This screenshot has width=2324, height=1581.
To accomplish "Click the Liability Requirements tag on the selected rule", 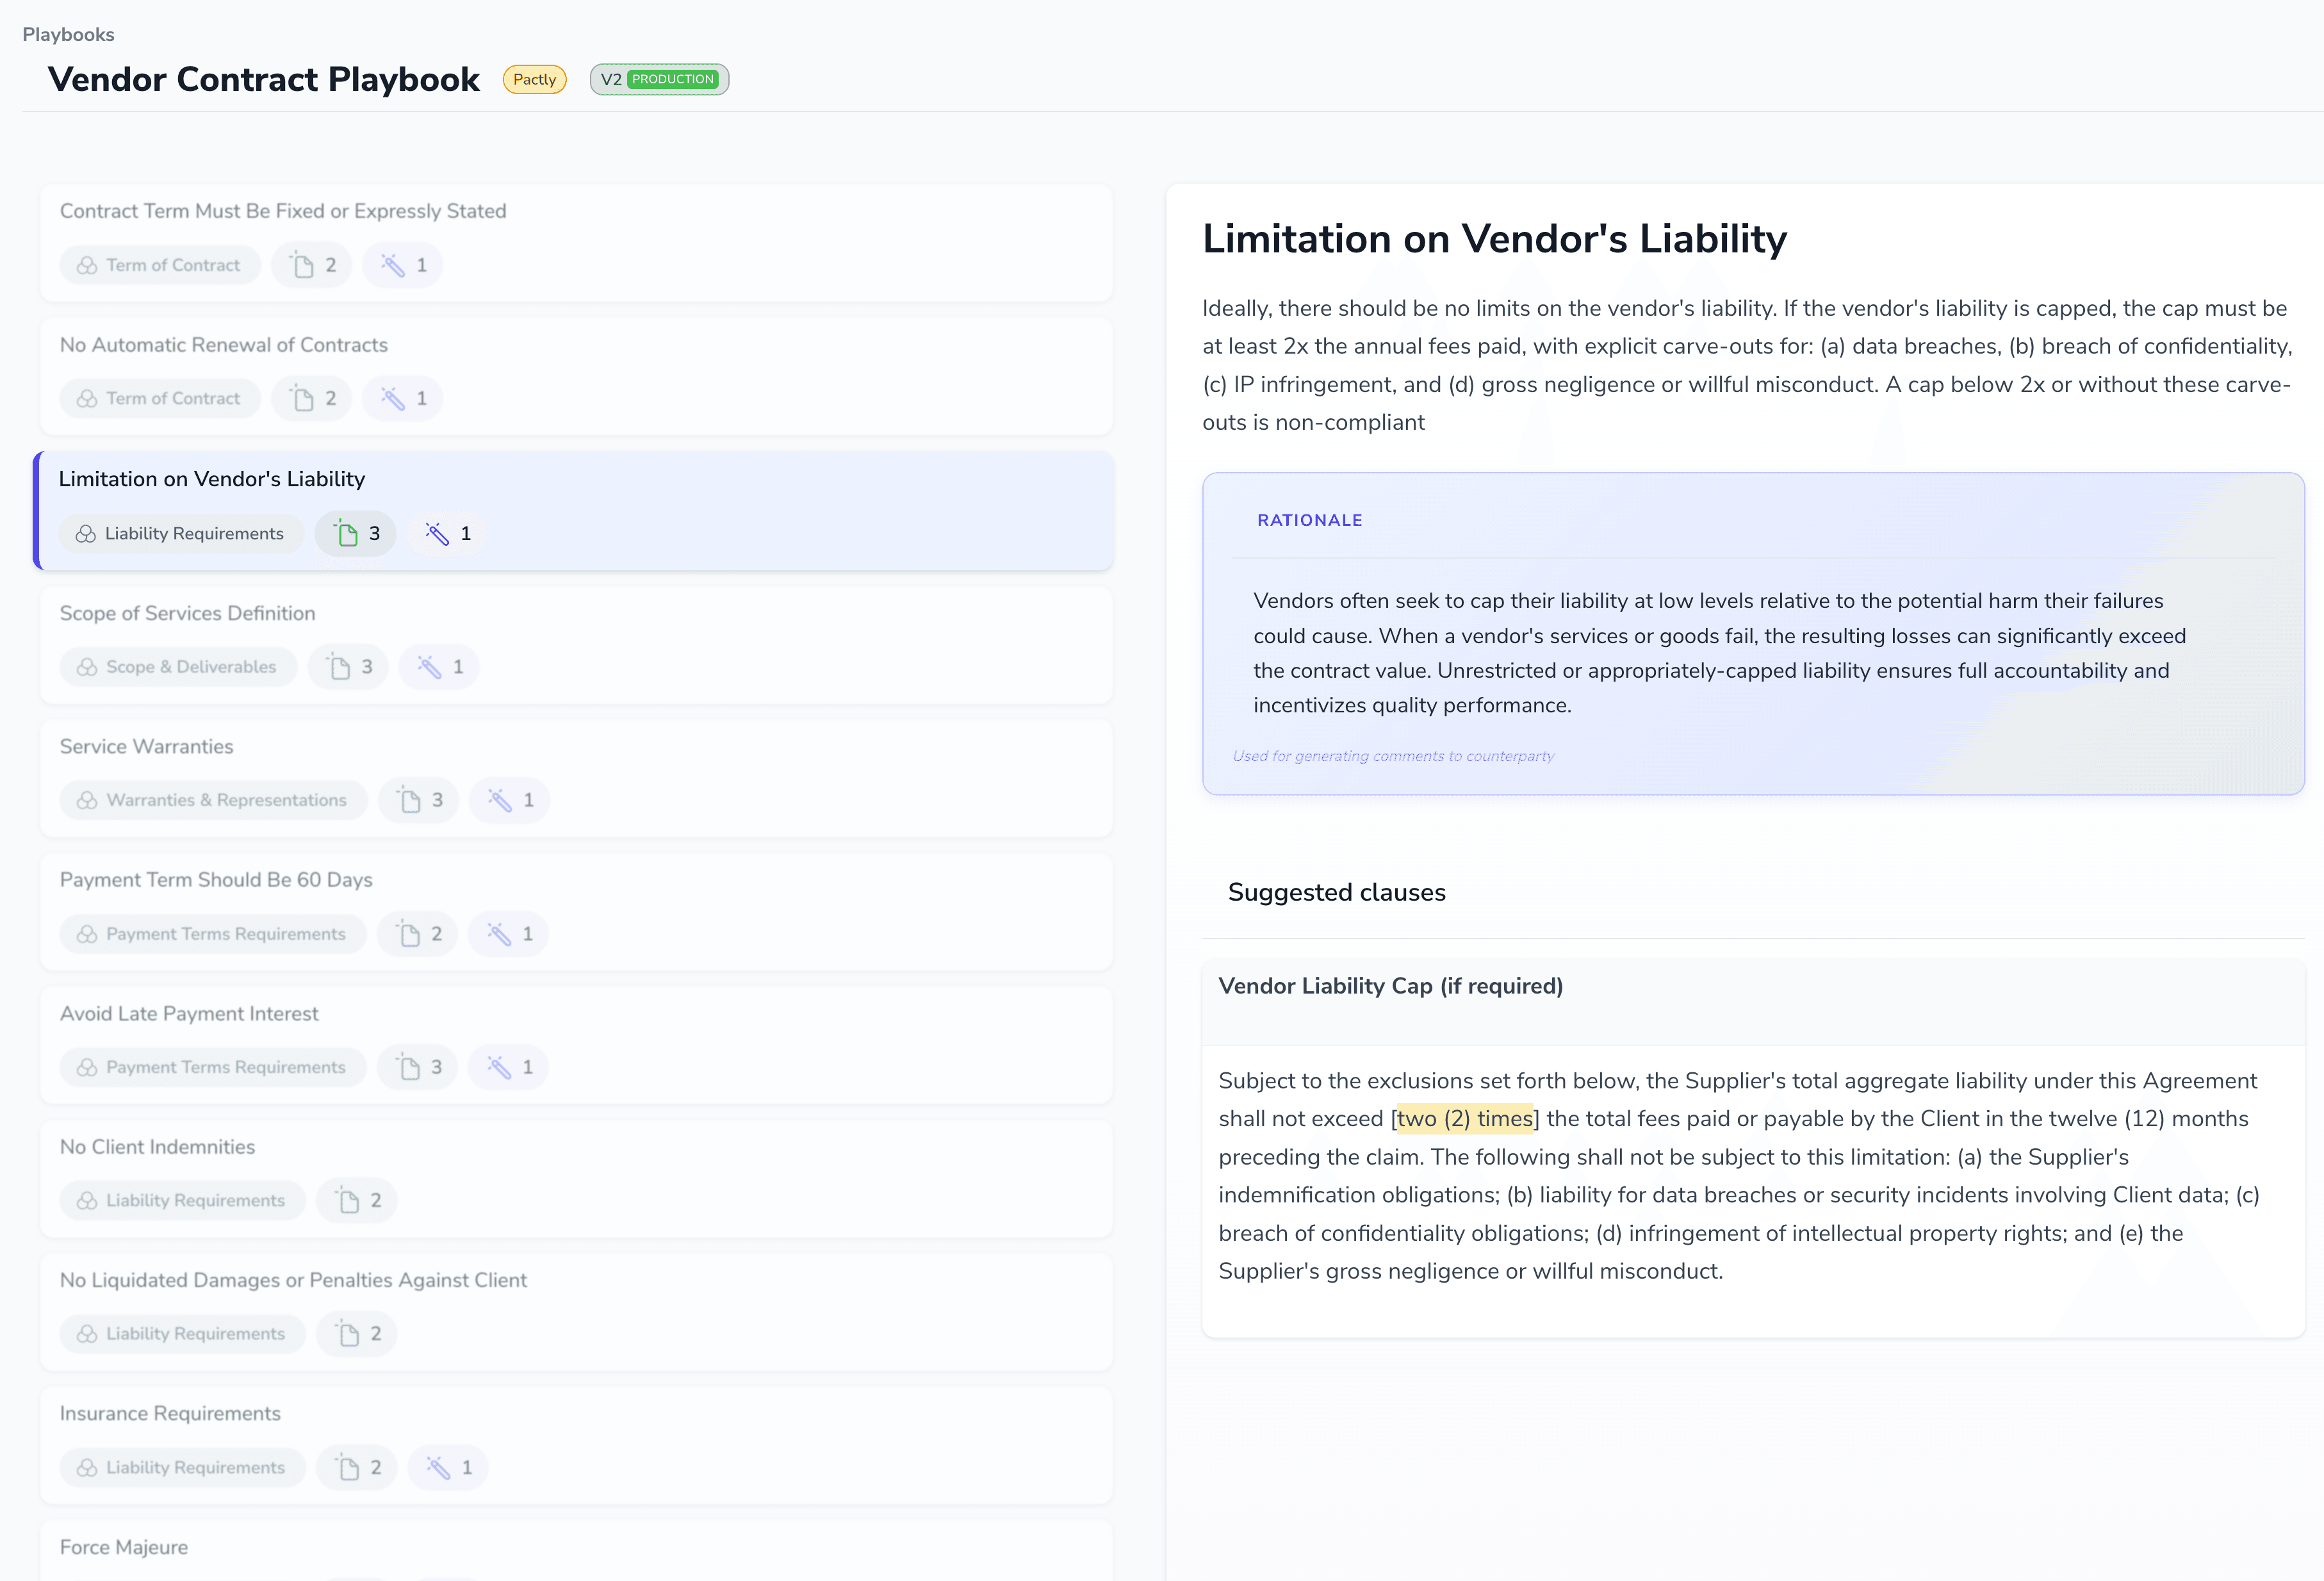I will tap(181, 533).
